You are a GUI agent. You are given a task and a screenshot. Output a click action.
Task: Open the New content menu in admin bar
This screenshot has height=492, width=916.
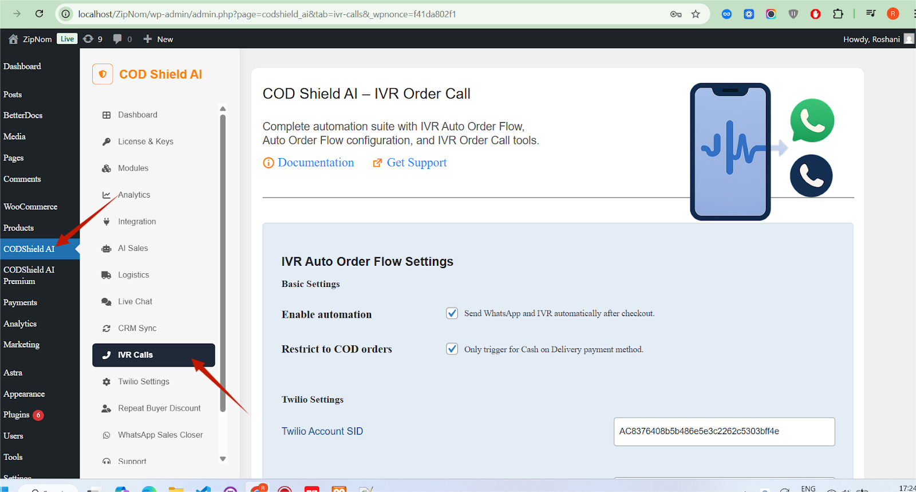pyautogui.click(x=158, y=39)
